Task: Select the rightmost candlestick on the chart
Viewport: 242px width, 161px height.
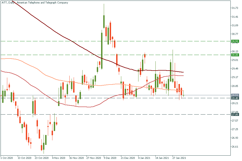Action: click(x=184, y=94)
